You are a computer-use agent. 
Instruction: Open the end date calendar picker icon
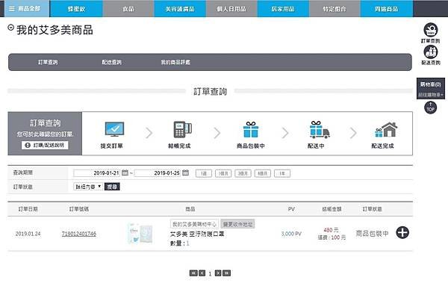185,172
